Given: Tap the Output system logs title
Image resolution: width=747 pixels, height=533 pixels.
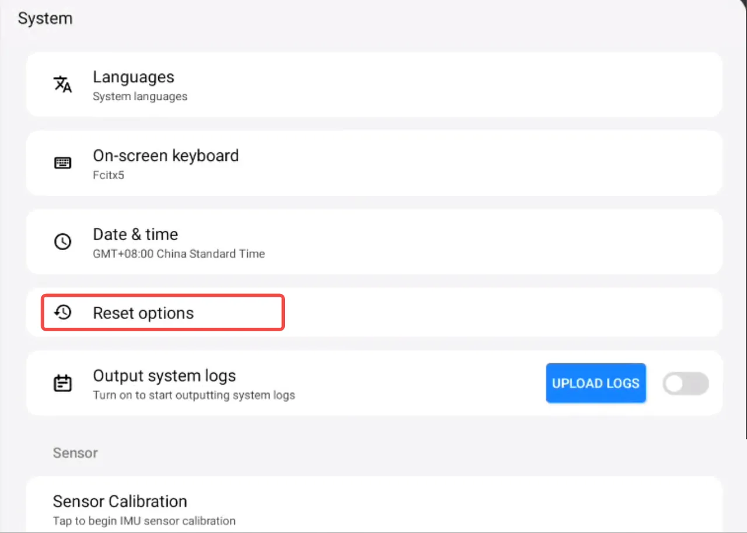Looking at the screenshot, I should tap(164, 376).
